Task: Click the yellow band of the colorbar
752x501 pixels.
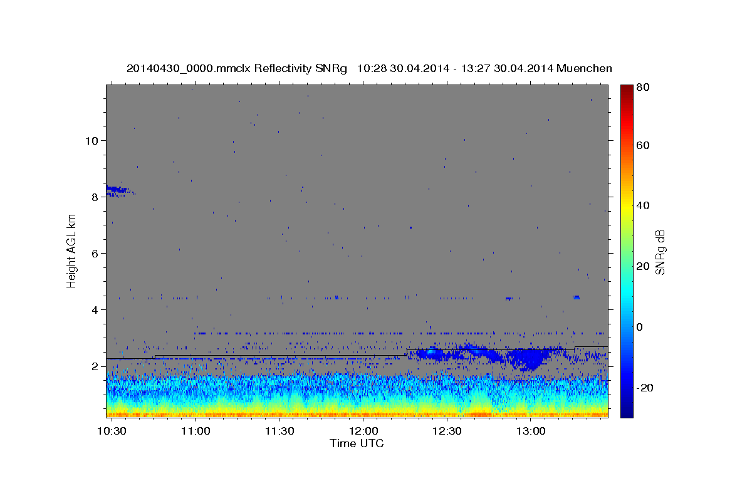Action: tap(626, 207)
